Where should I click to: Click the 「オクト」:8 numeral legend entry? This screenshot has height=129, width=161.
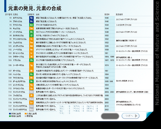click(92, 109)
